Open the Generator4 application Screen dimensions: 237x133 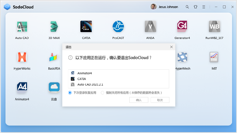[x=182, y=27]
